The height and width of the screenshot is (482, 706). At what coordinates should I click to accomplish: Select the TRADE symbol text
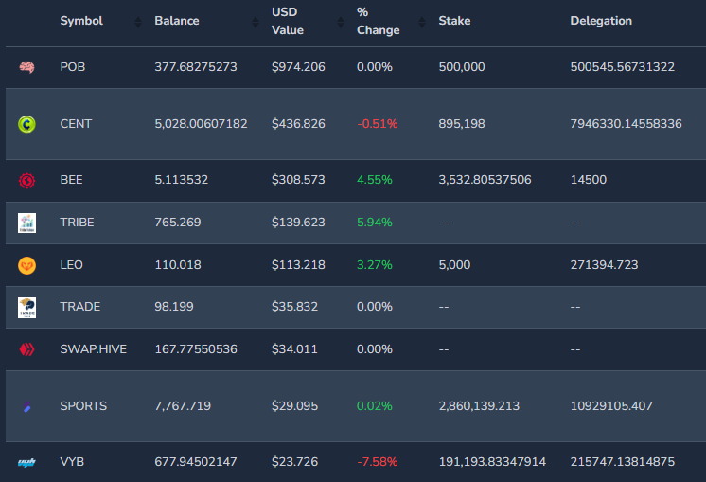[x=80, y=307]
